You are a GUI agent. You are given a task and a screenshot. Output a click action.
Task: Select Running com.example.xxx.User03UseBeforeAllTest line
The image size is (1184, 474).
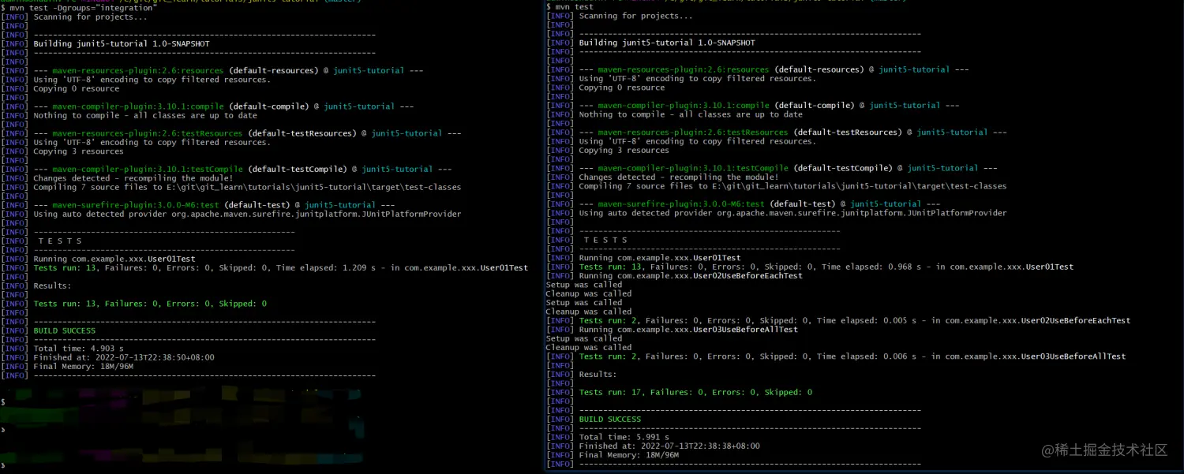click(673, 330)
